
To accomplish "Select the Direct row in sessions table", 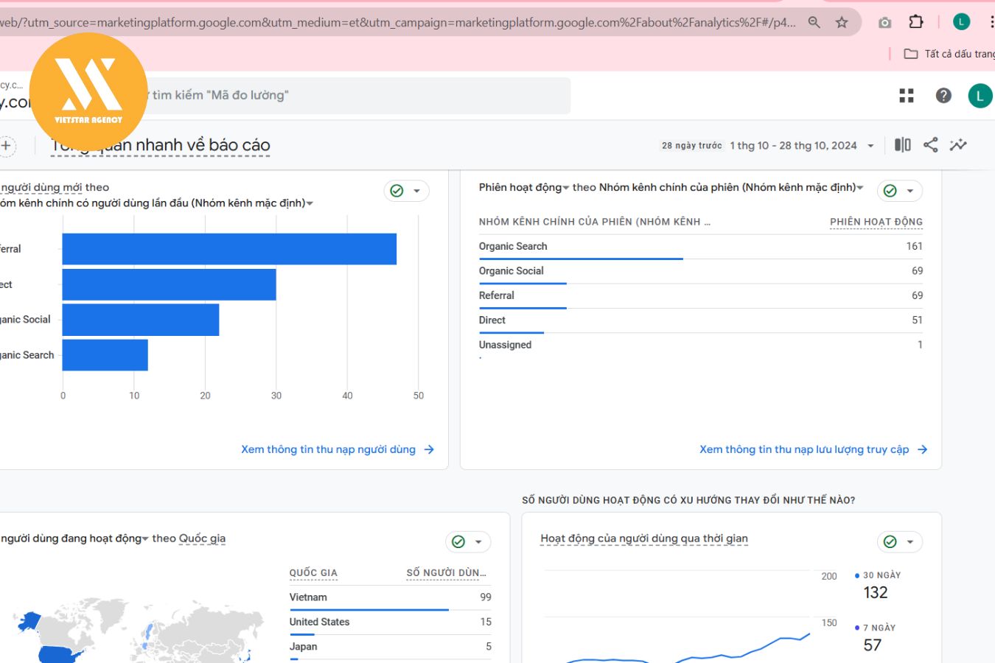I will (700, 320).
